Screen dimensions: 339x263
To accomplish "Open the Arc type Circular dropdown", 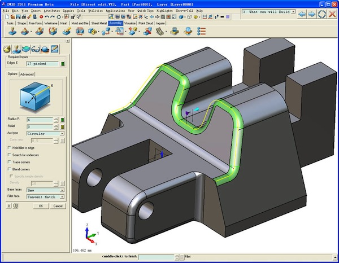I will tap(45, 134).
